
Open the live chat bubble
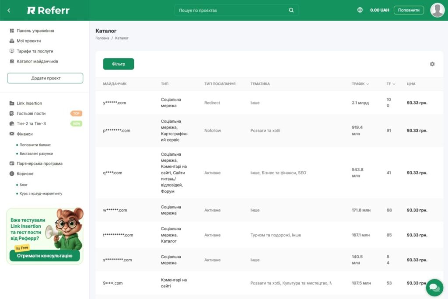pyautogui.click(x=434, y=287)
